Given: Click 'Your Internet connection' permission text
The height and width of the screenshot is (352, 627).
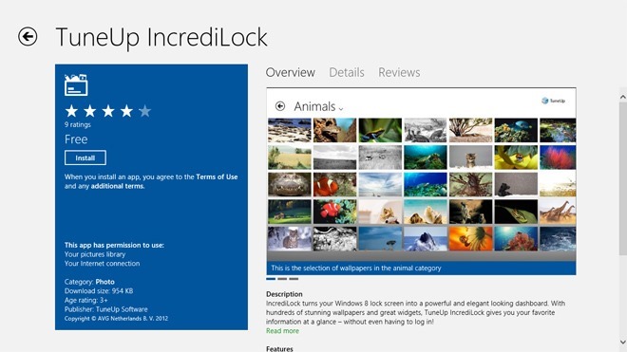Looking at the screenshot, I should pyautogui.click(x=102, y=264).
